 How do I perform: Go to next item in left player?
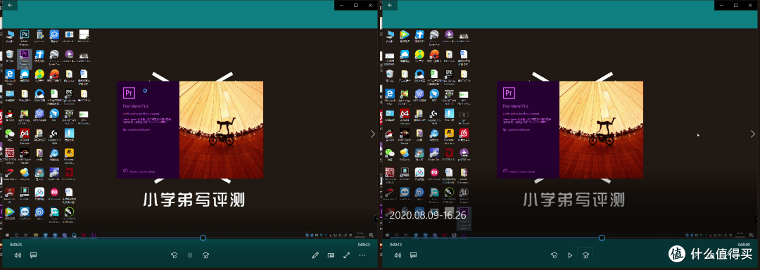click(372, 134)
